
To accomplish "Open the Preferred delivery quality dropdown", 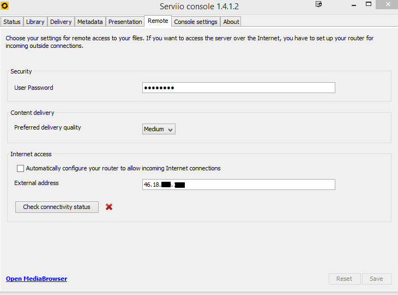I will coord(159,129).
